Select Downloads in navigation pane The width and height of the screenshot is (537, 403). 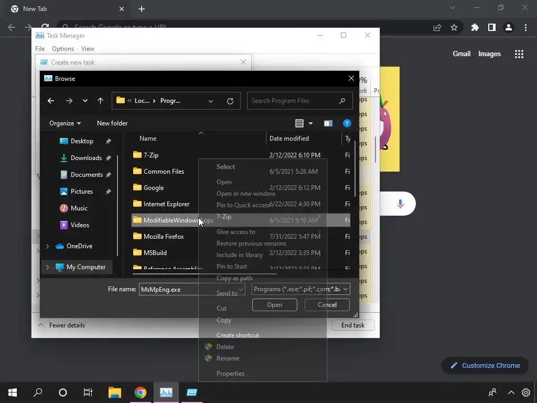(86, 158)
